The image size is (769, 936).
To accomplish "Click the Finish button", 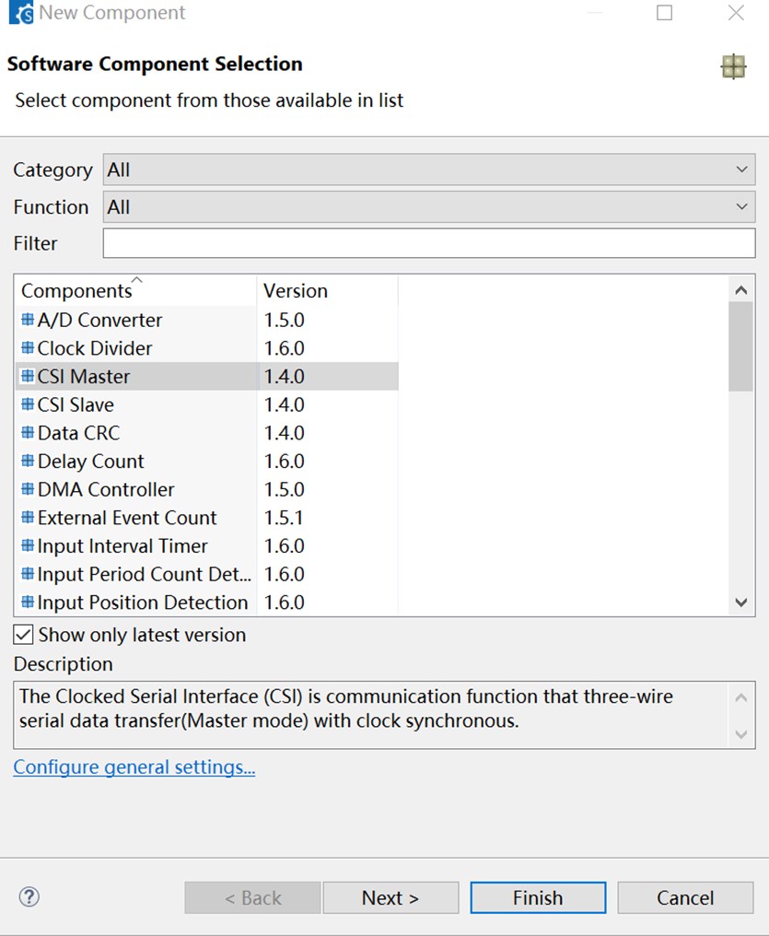I will 538,897.
